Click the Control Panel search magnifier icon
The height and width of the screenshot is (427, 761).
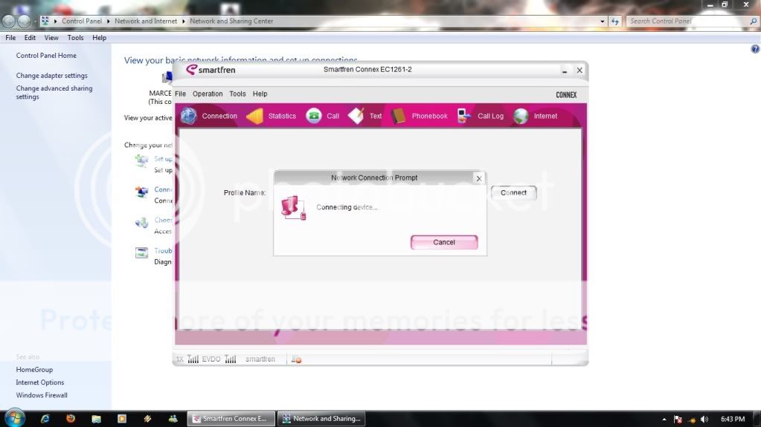(754, 21)
